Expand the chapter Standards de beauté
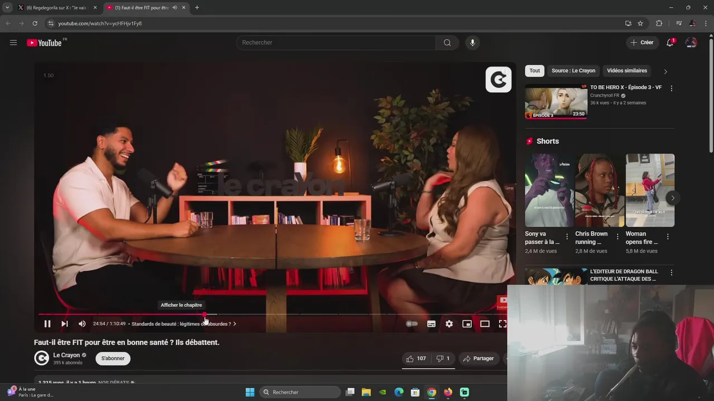 coord(184,324)
